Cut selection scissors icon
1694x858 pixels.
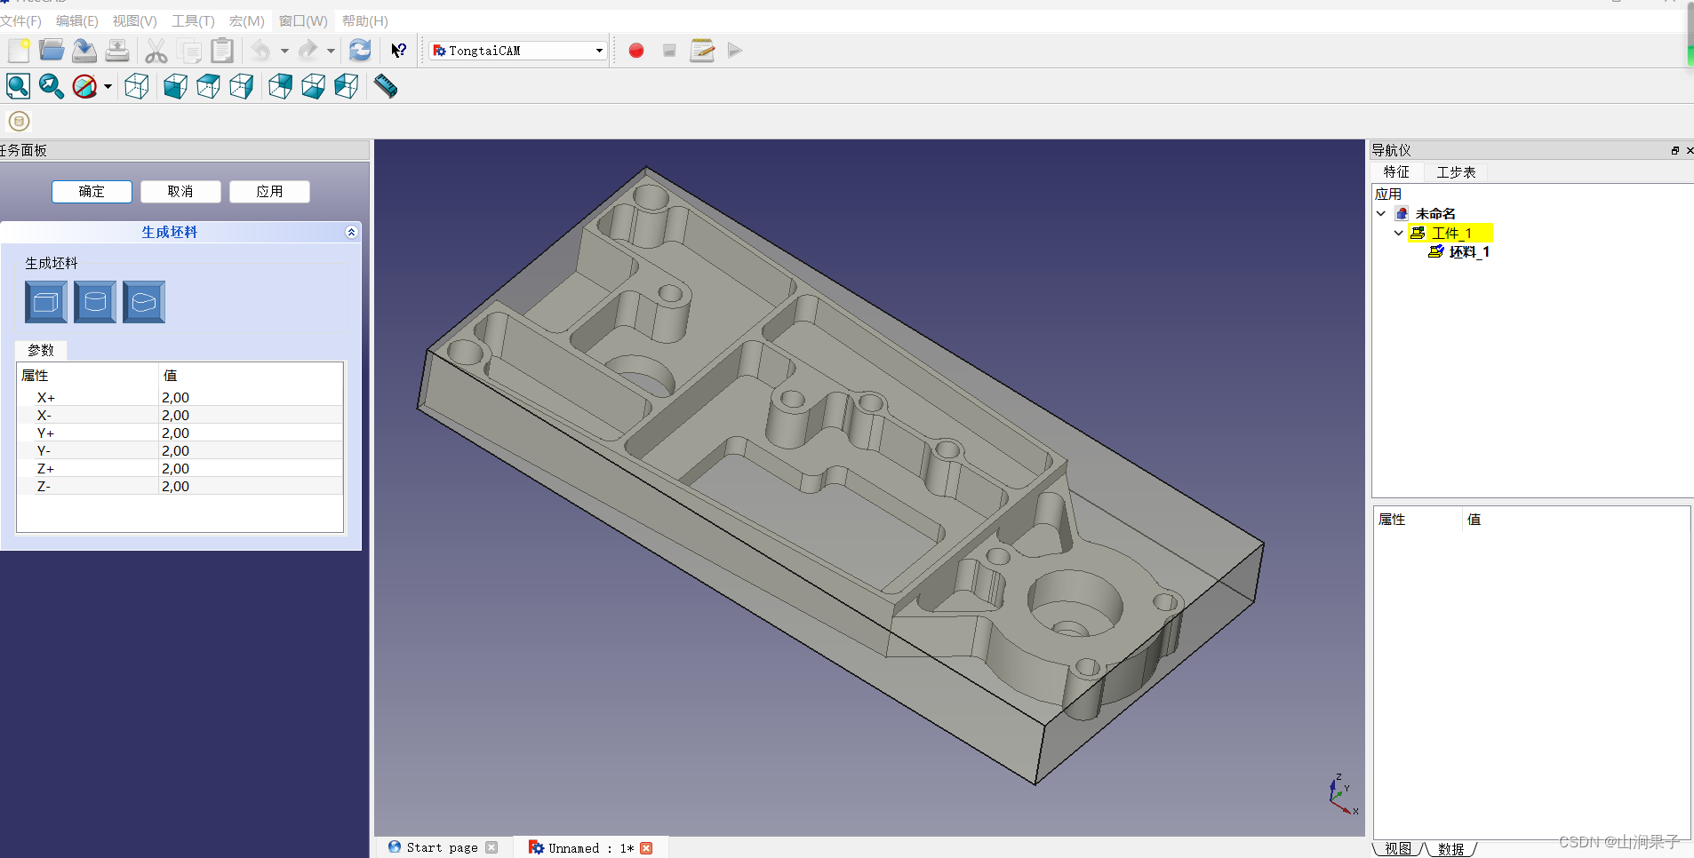point(156,51)
